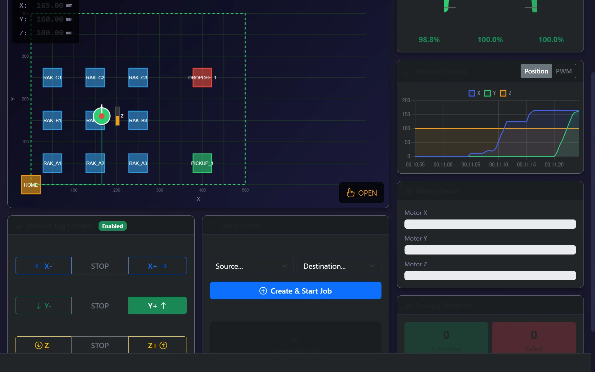Click the X 165.00 mm readout
The width and height of the screenshot is (595, 372).
(46, 6)
